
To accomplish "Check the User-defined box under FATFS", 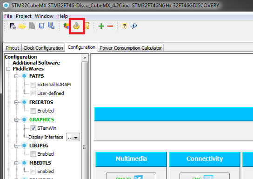I will pyautogui.click(x=33, y=93).
